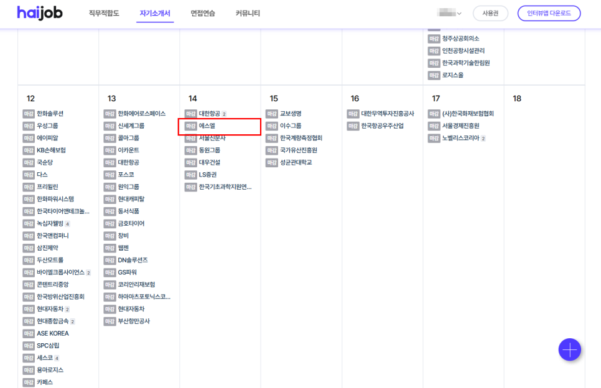Open the 대한무역투자진흥공사 entry

click(387, 114)
